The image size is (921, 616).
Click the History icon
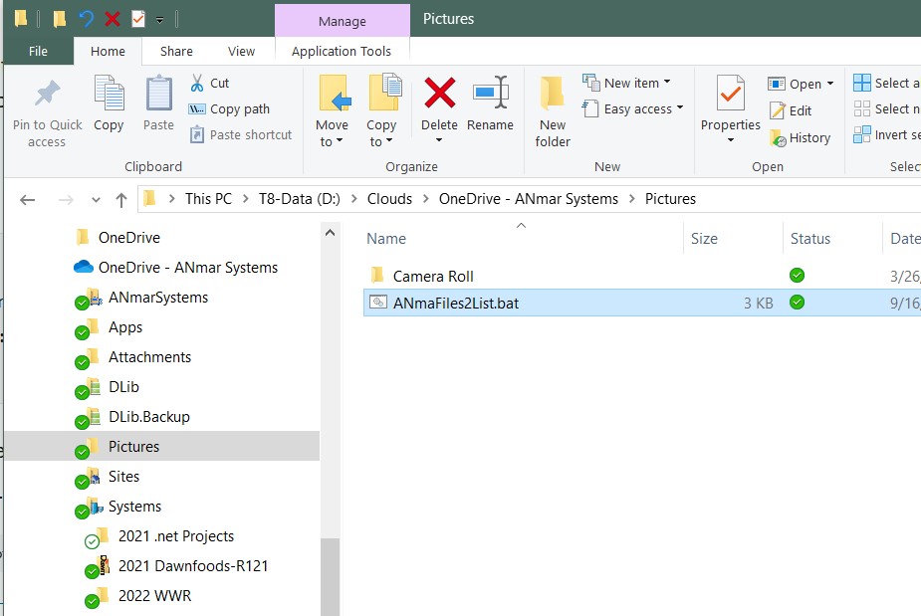coord(779,138)
